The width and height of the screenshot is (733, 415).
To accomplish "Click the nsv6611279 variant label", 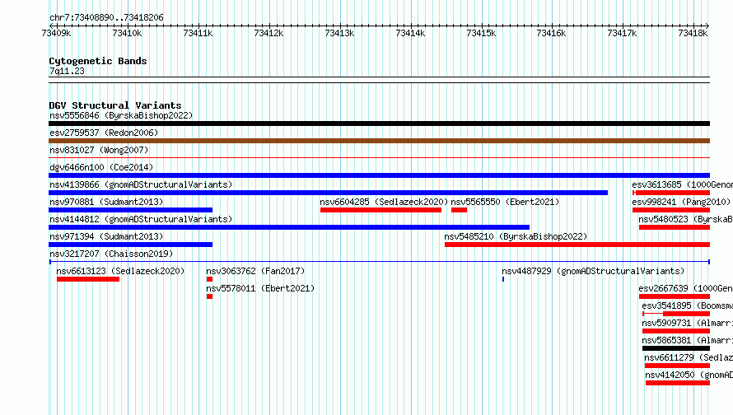I will [689, 357].
